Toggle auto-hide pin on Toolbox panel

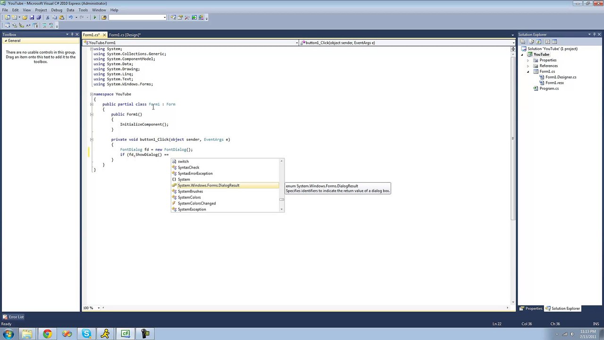pyautogui.click(x=72, y=34)
